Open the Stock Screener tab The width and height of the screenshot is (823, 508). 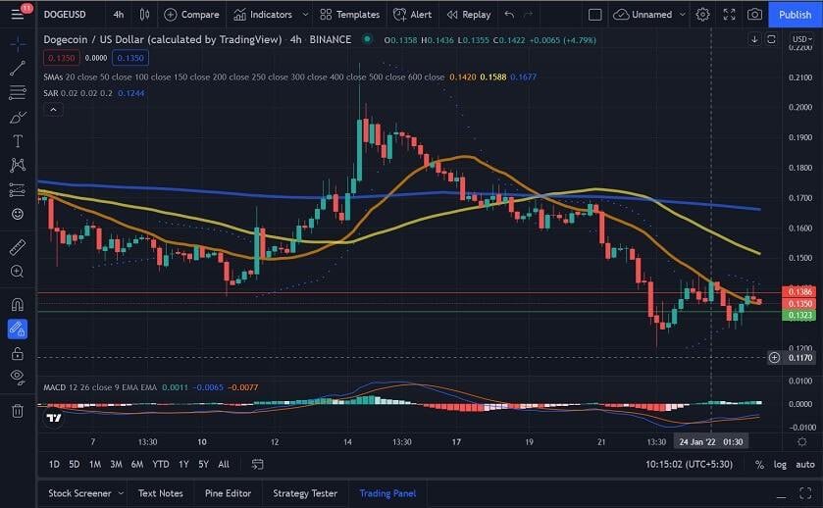(x=79, y=493)
